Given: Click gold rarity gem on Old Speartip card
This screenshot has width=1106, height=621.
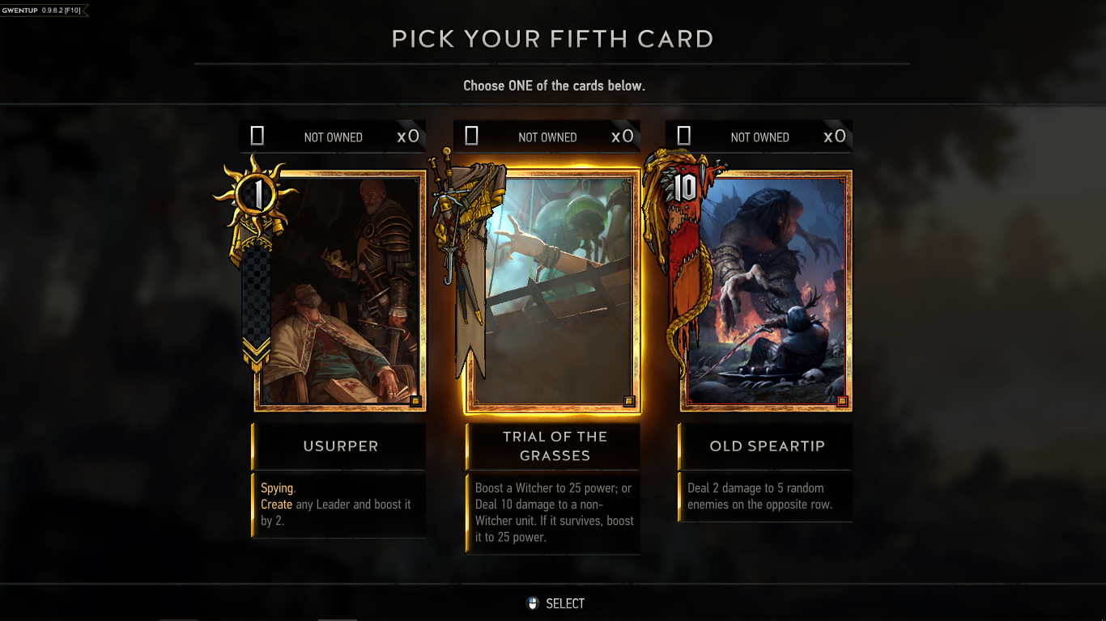Looking at the screenshot, I should pyautogui.click(x=842, y=401).
